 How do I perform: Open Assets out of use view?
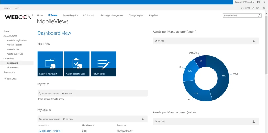(x=15, y=54)
